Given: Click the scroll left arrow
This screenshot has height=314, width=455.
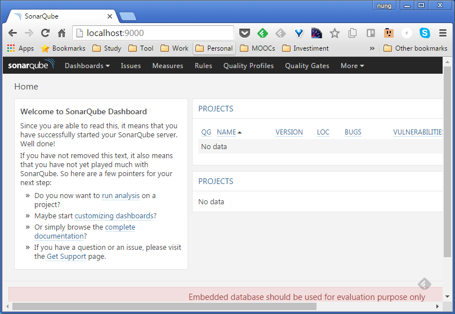Looking at the screenshot, I should [7, 306].
